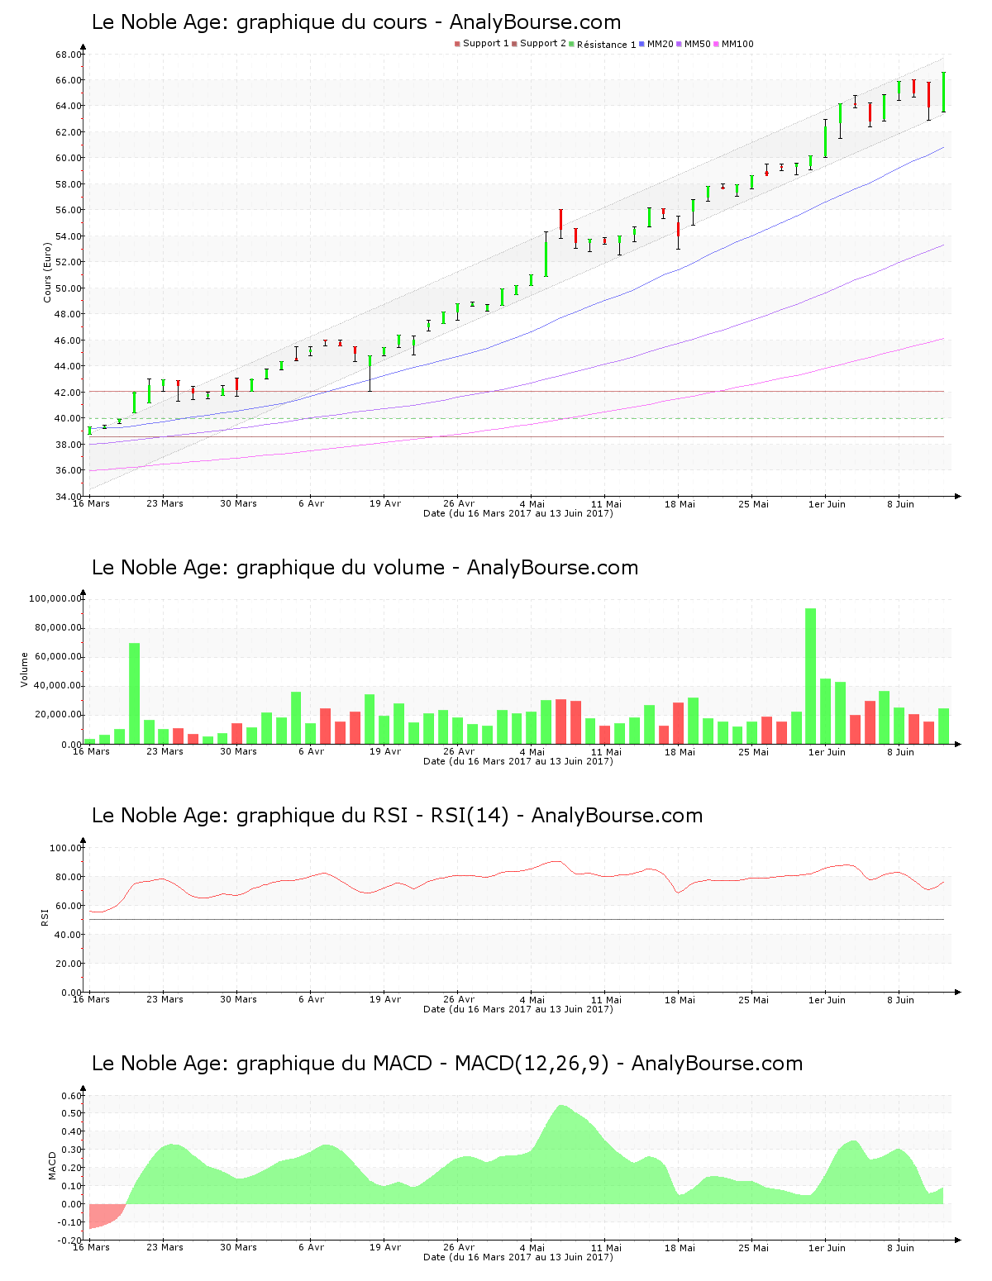The height and width of the screenshot is (1281, 992).
Task: Click the red negative MACD area near 16 Mars
Action: 103,1215
